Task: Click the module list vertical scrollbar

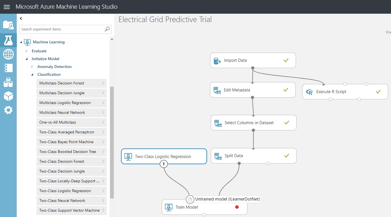Action: point(112,143)
